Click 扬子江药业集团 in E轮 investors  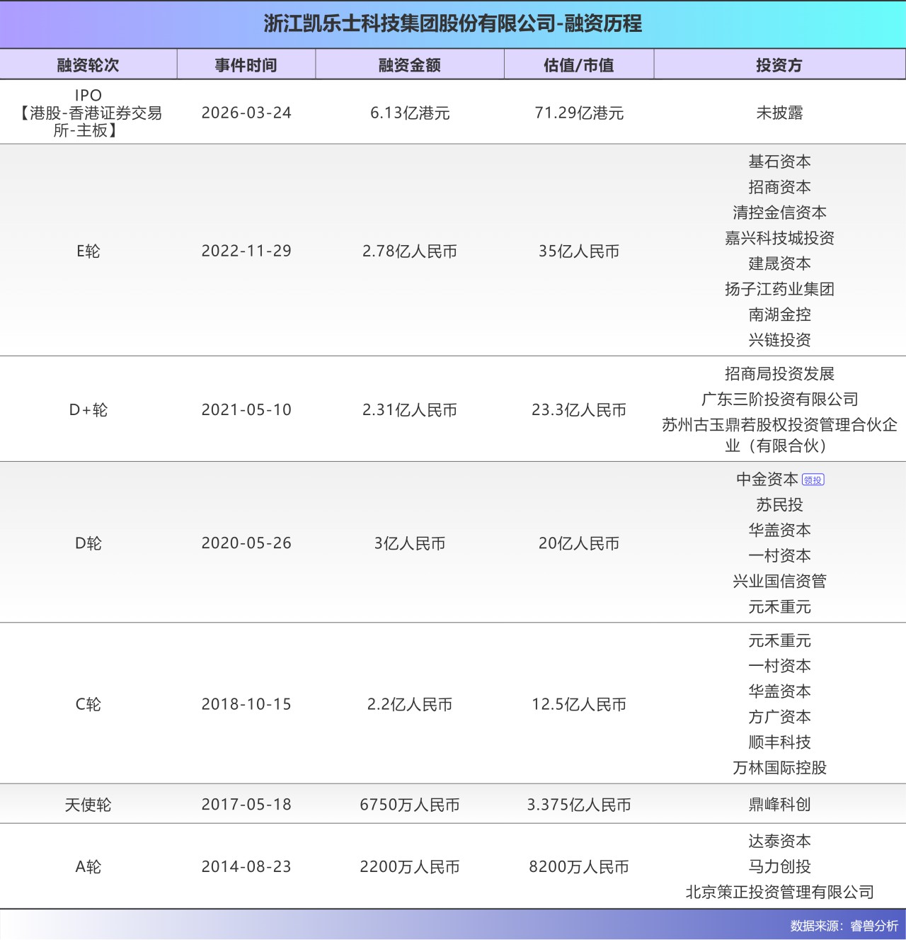[x=779, y=288]
